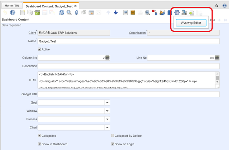Expand the Goal dropdown

point(107,102)
